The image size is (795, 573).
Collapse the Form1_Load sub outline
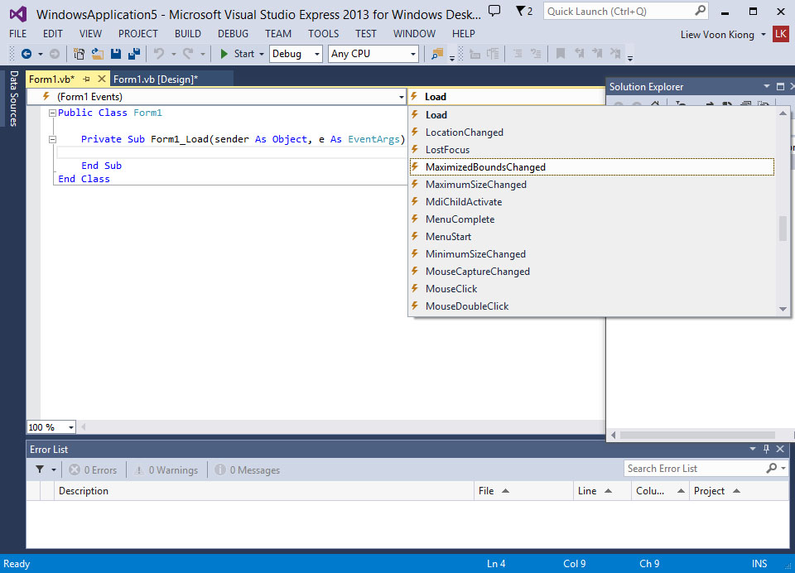[x=52, y=139]
